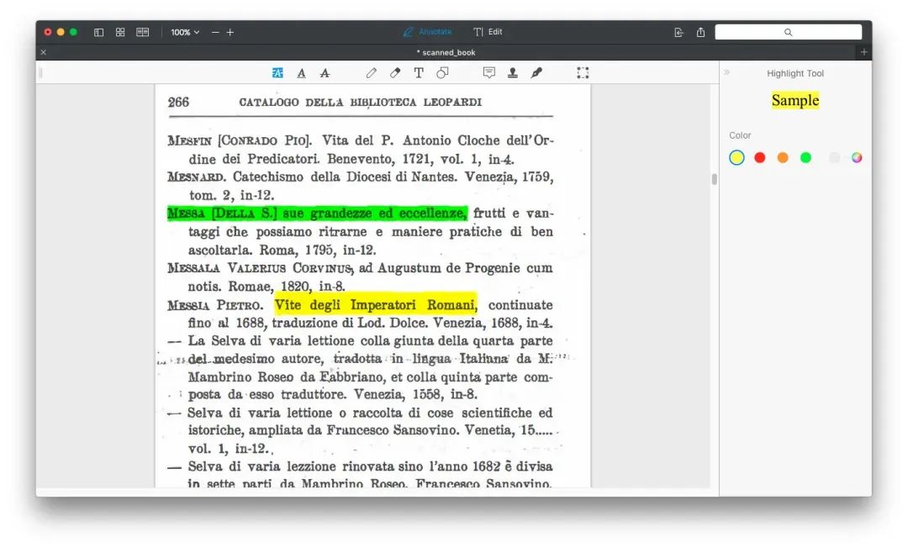Select the Signature pen tool

pyautogui.click(x=536, y=73)
